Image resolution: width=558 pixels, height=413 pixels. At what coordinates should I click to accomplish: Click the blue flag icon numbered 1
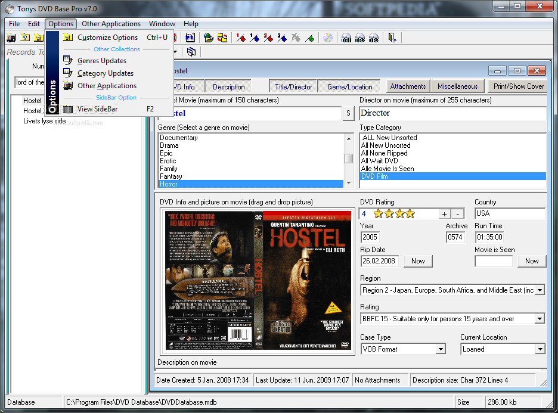[255, 38]
